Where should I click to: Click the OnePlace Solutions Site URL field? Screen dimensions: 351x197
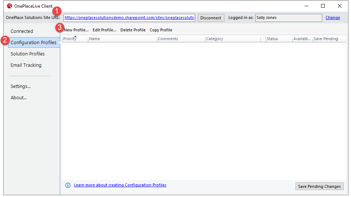130,18
